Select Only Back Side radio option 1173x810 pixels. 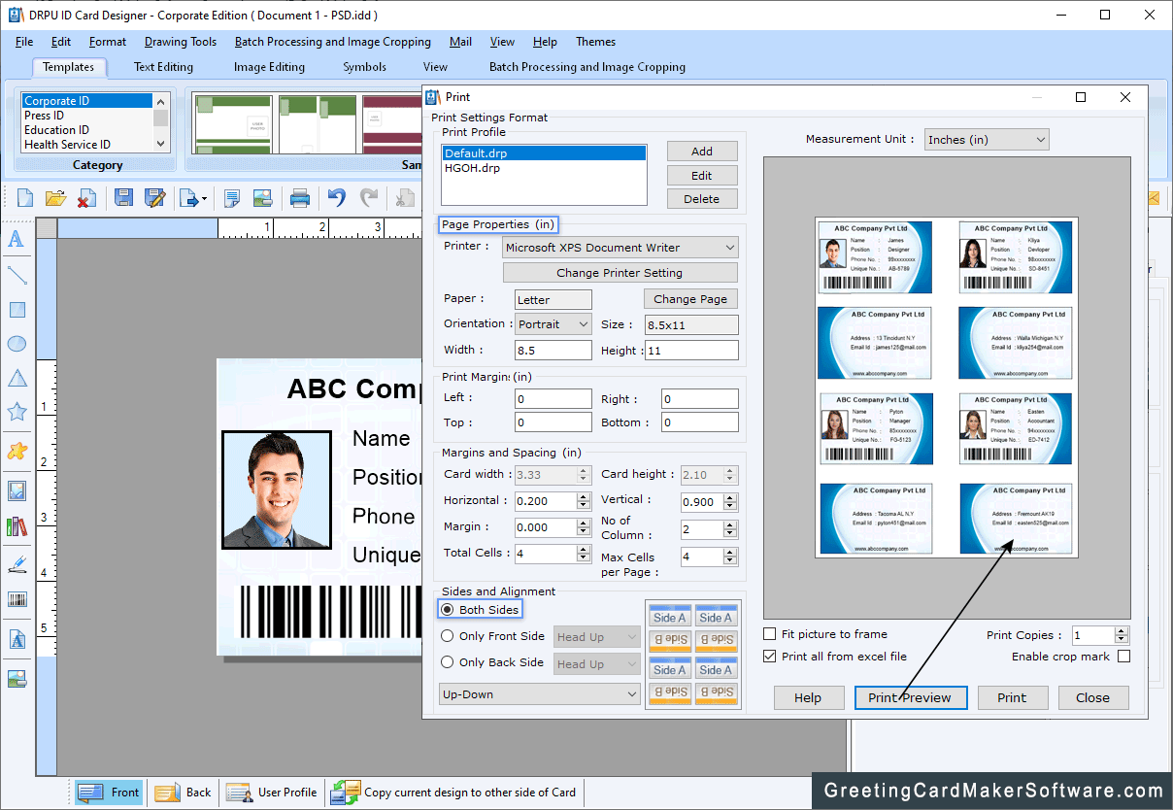(447, 662)
